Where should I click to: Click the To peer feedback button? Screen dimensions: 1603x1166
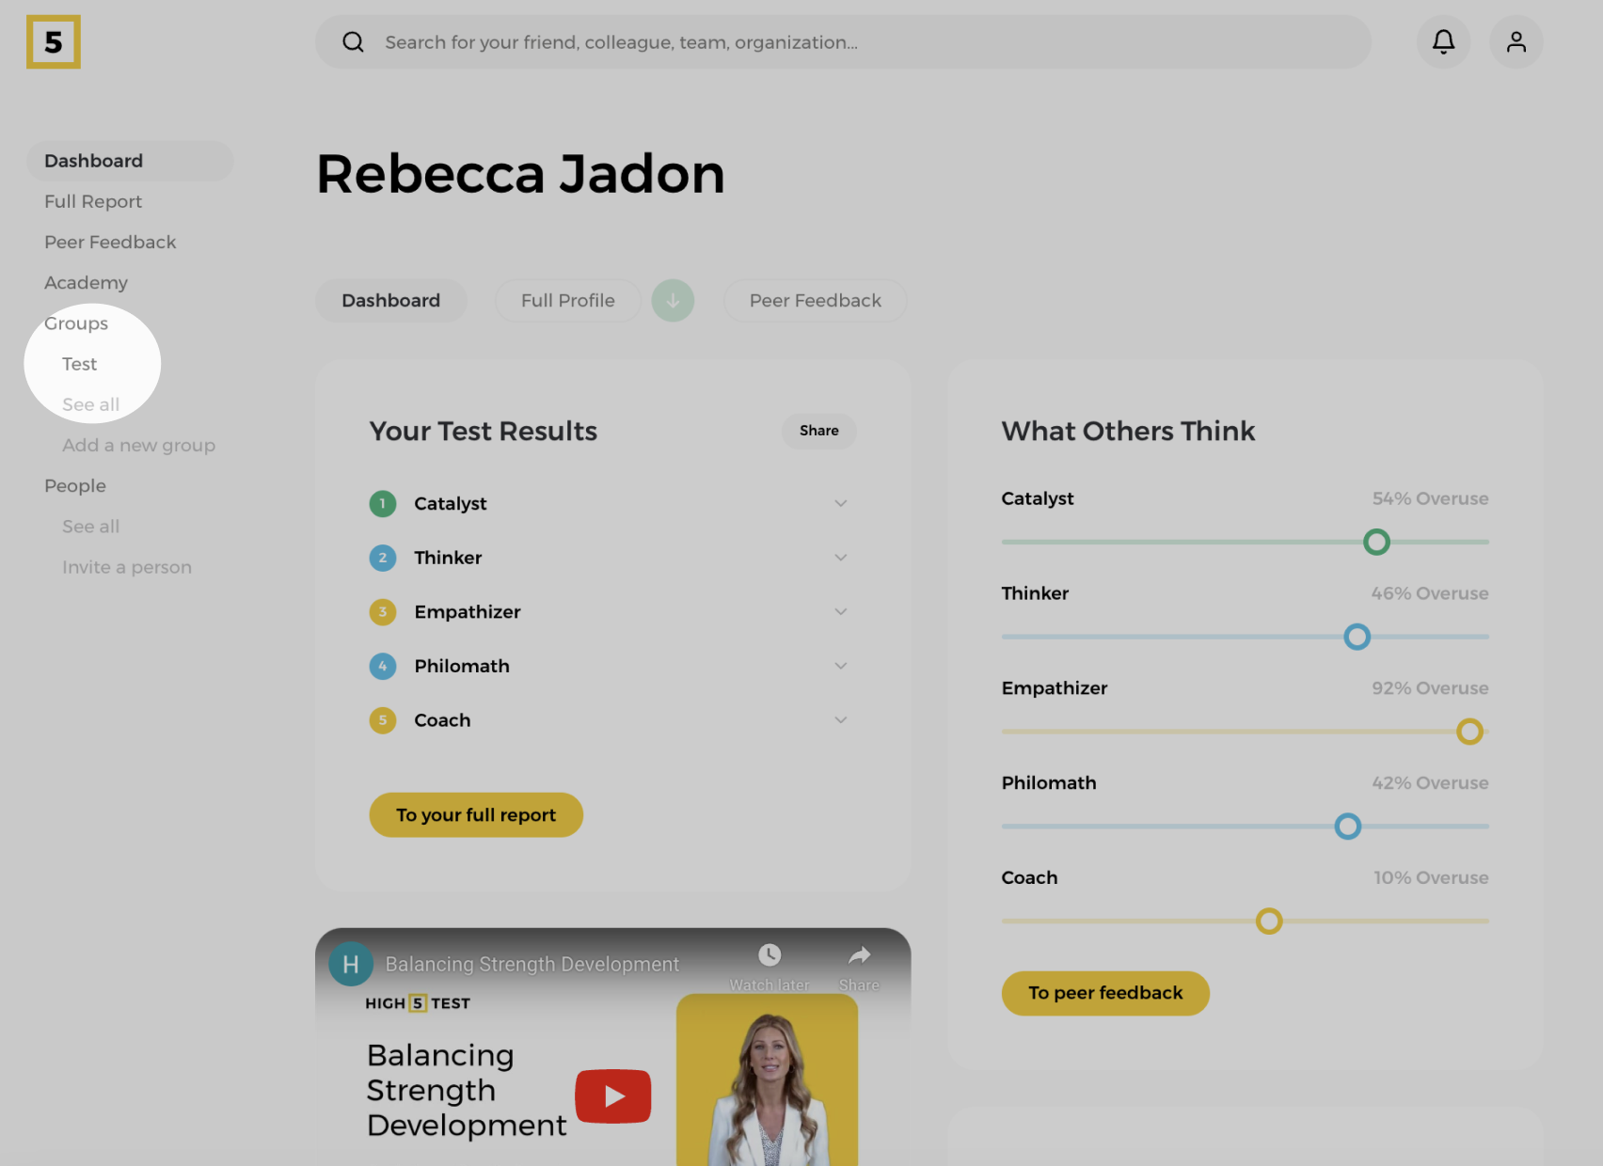click(1104, 993)
